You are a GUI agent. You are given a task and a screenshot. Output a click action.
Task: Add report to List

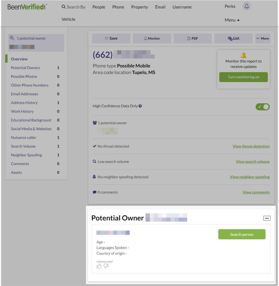233,38
